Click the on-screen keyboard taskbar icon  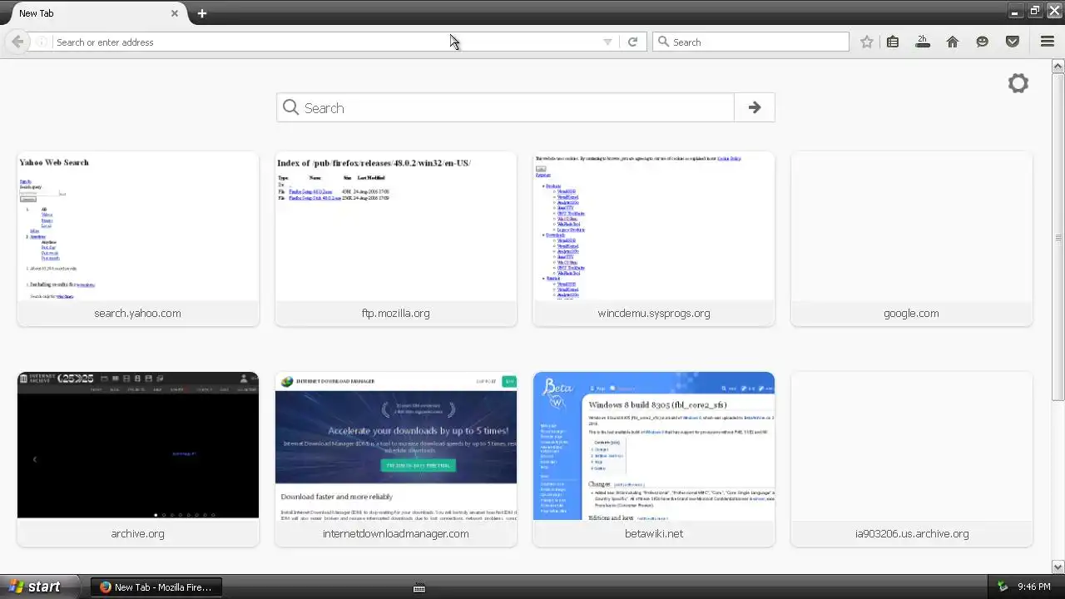click(x=419, y=587)
